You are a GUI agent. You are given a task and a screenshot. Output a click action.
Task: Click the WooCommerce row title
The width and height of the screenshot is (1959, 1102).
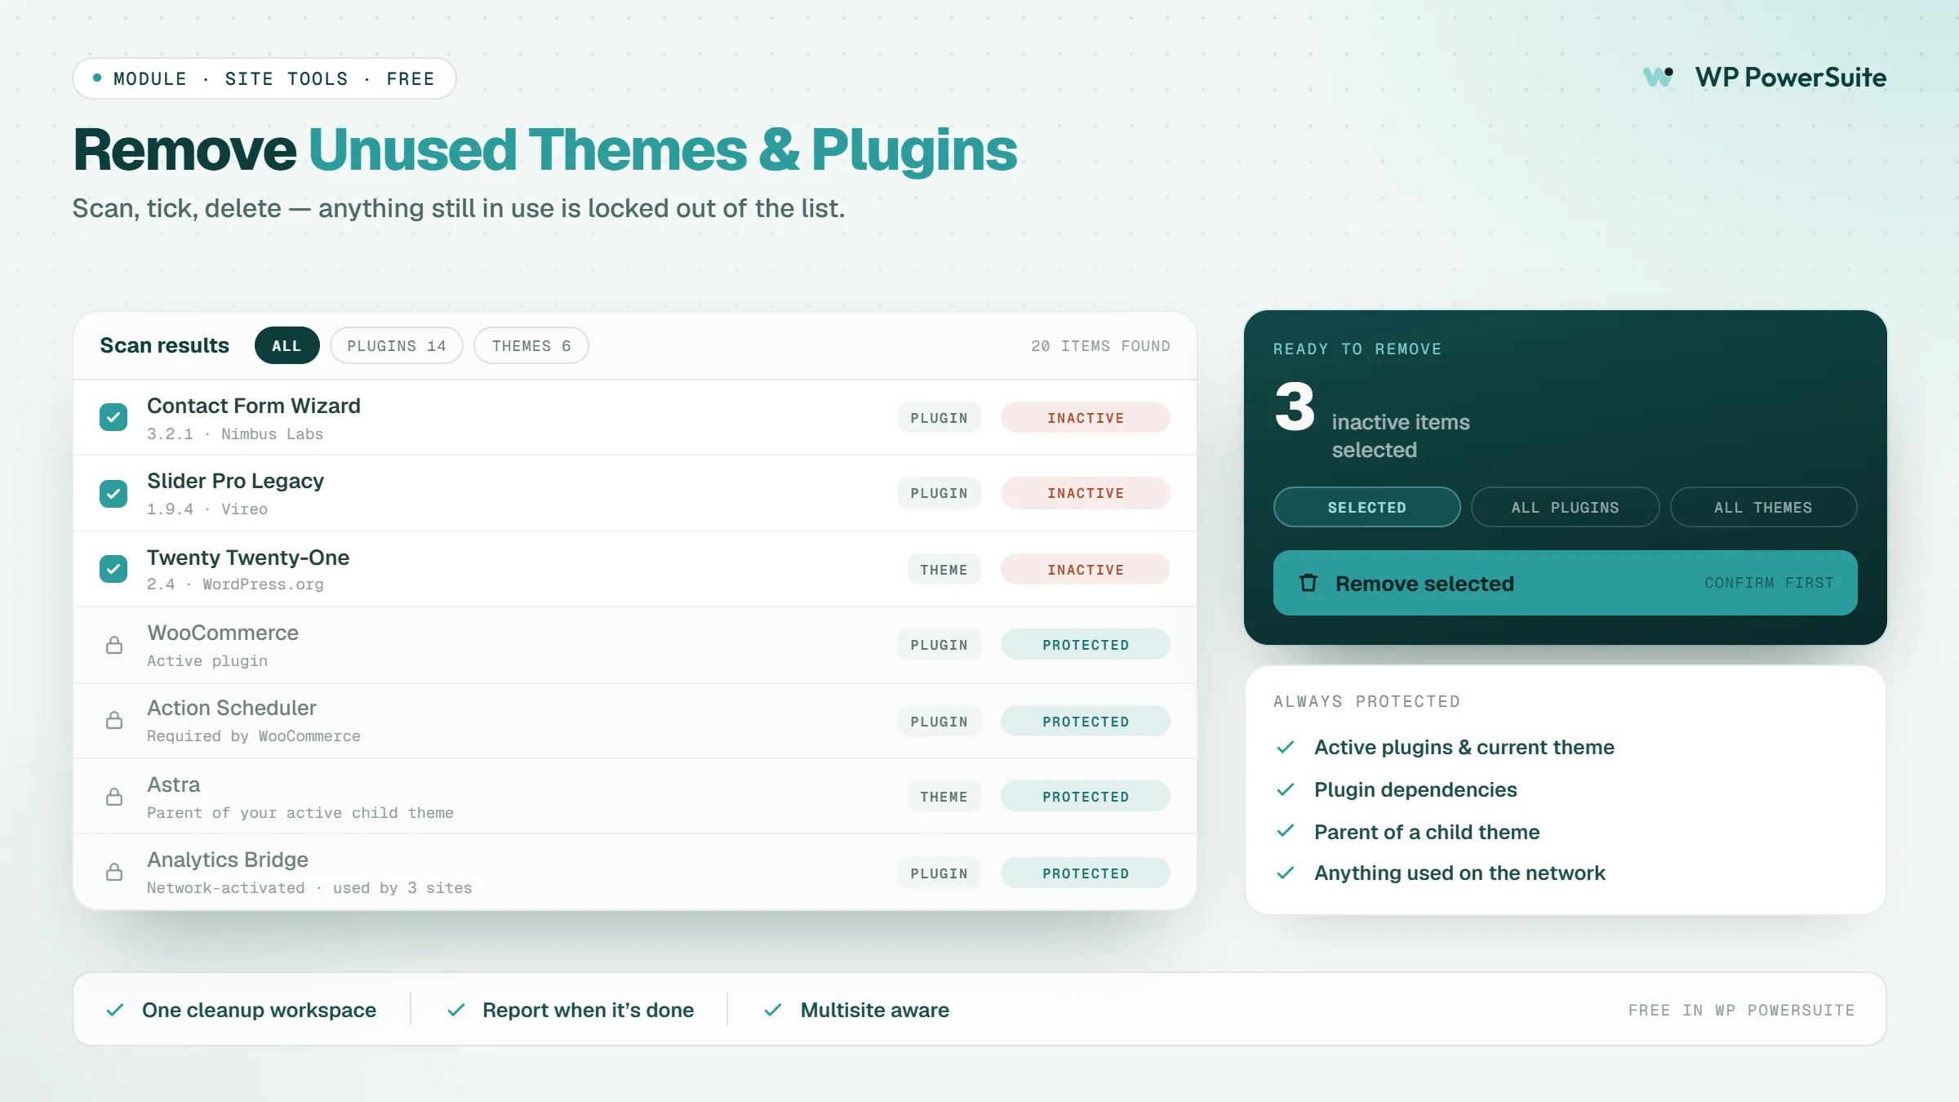coord(223,633)
